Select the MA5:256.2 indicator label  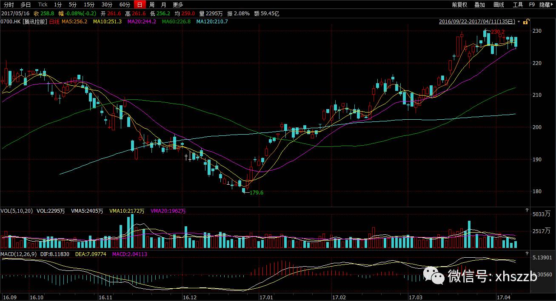pyautogui.click(x=74, y=21)
